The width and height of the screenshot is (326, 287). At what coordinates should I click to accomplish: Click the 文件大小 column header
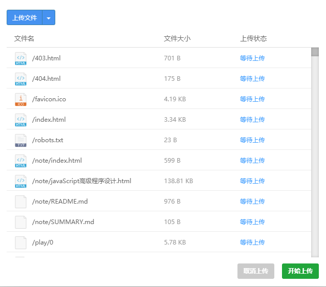pos(177,38)
